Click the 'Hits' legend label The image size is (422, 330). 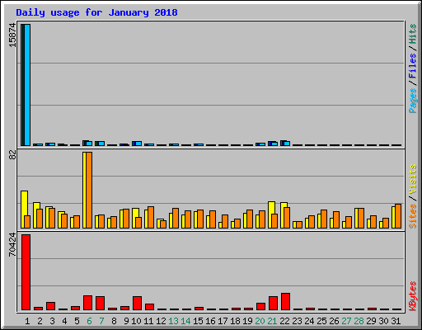(x=412, y=34)
